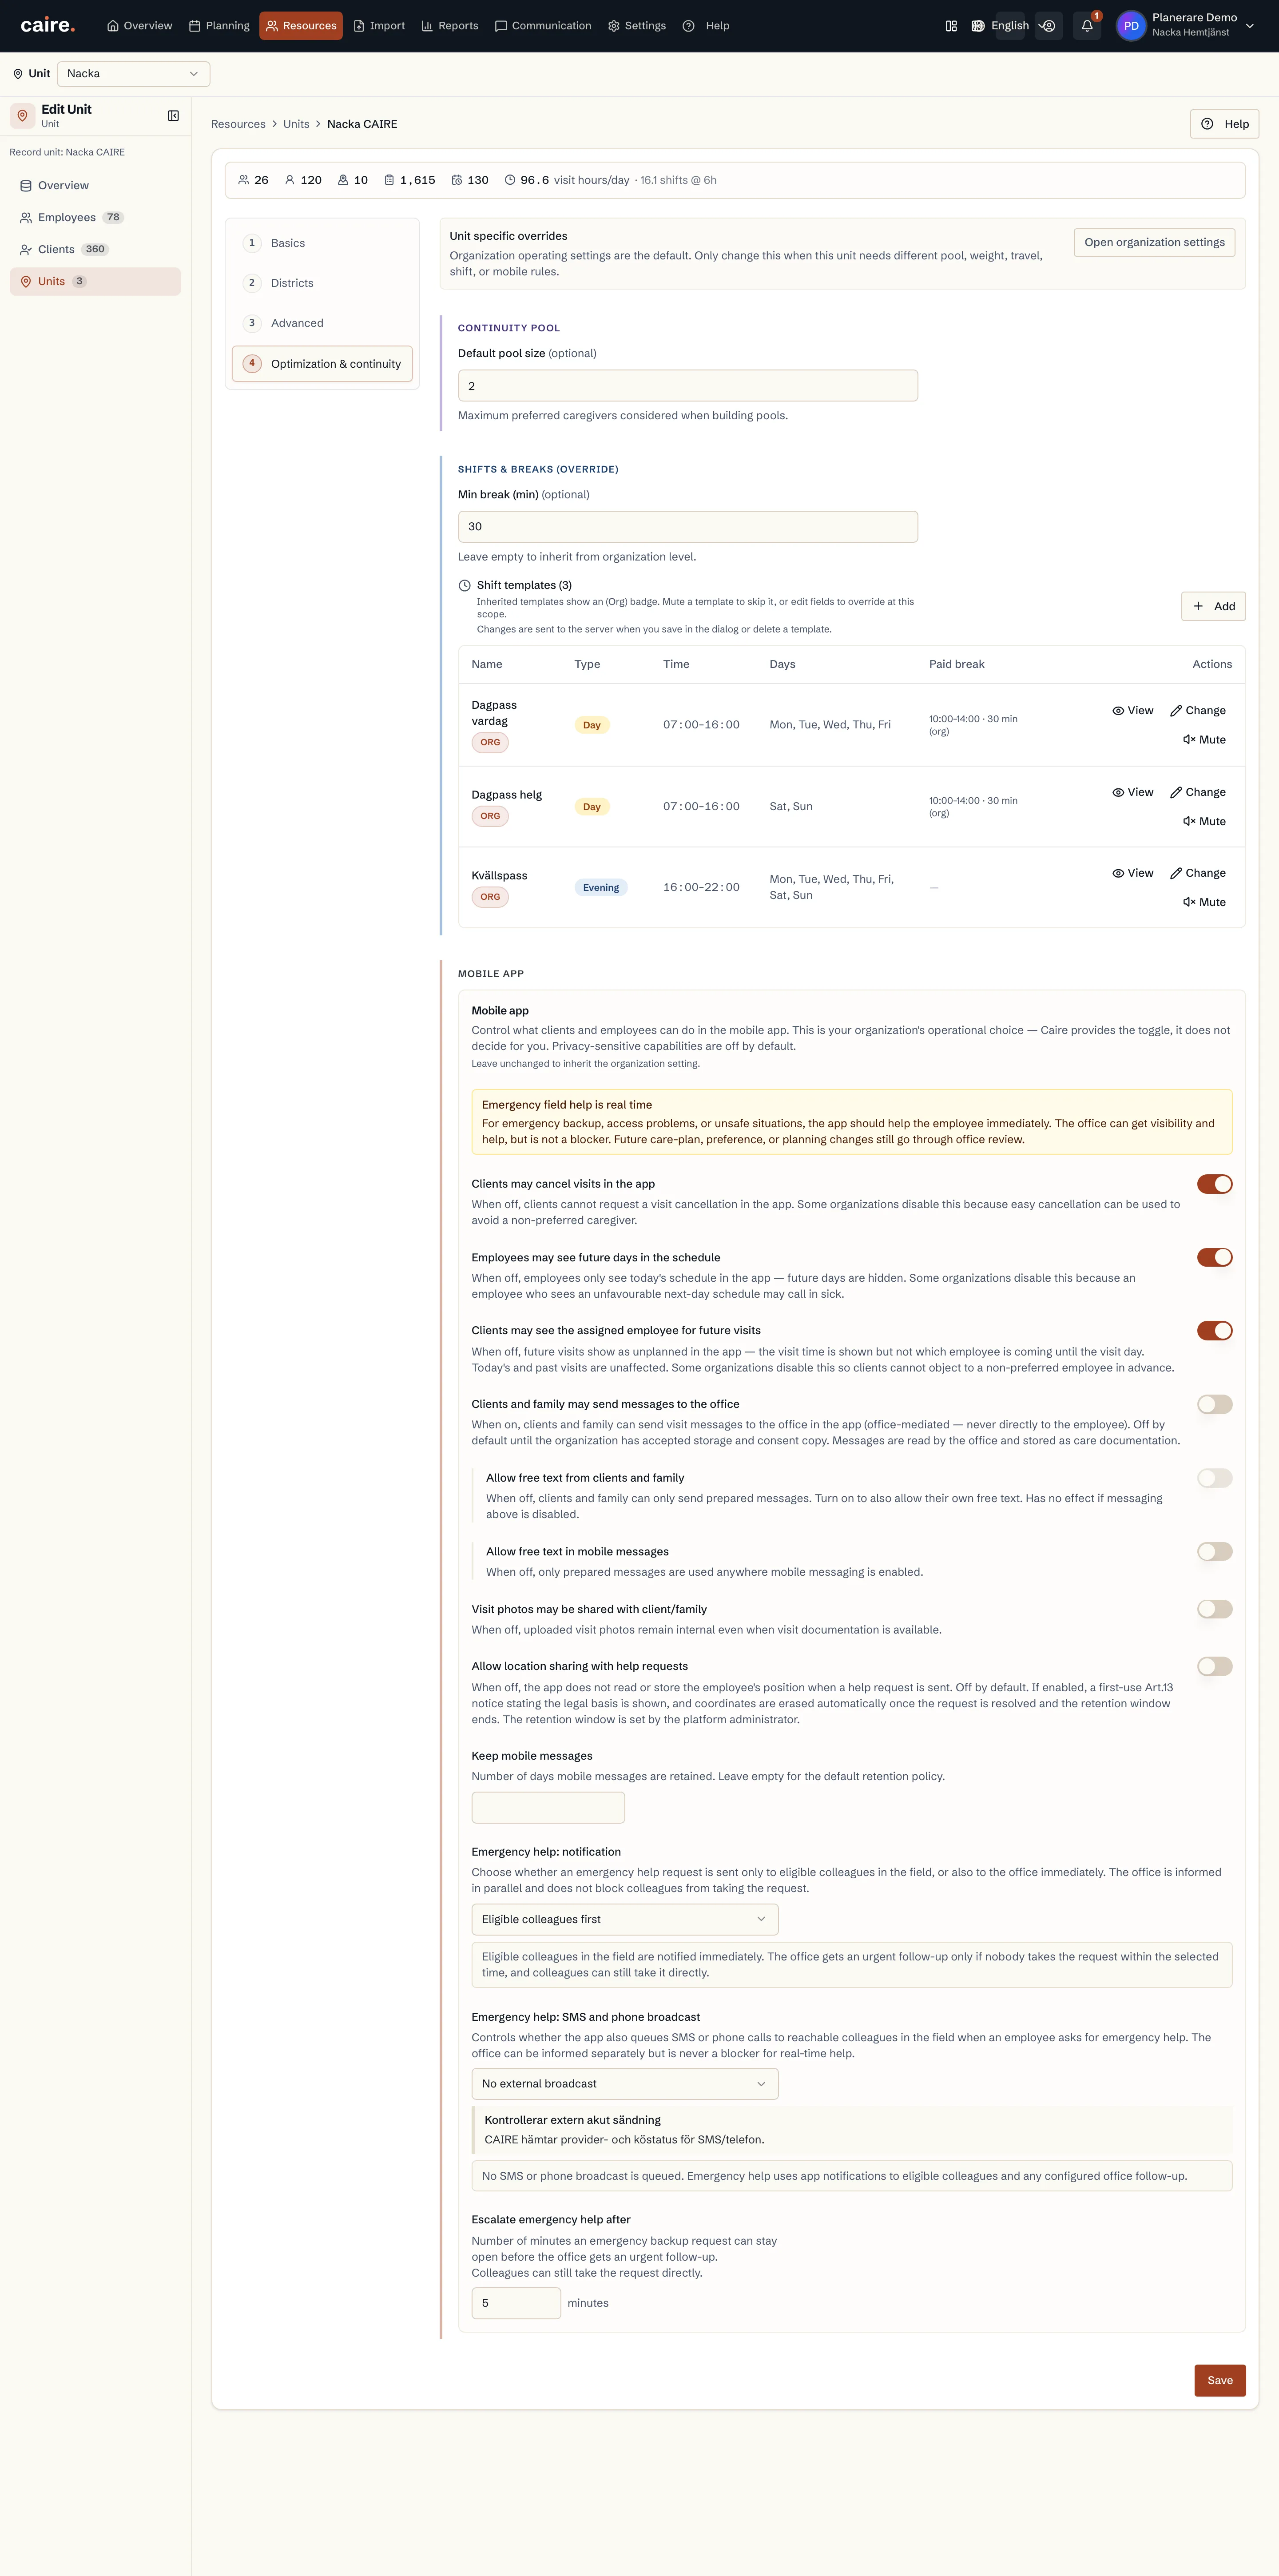View the Dagpass vardag shift template
This screenshot has height=2576, width=1279.
[1133, 711]
